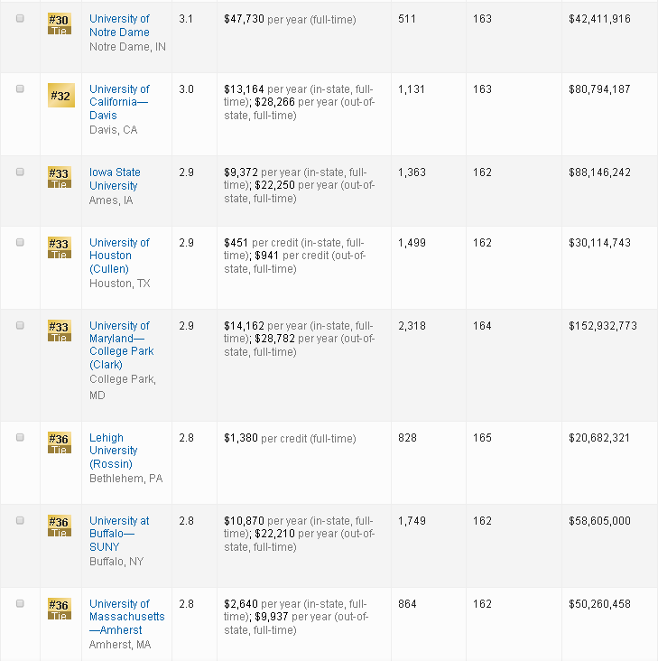
Task: Click the #30 Tie rank badge for Notre Dame
Action: (x=59, y=24)
